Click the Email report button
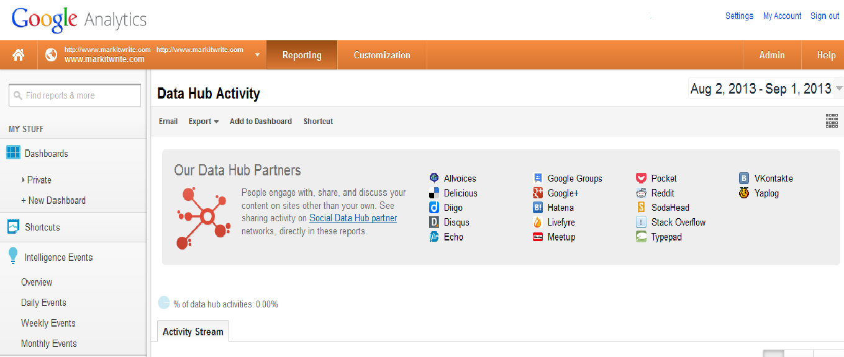This screenshot has height=357, width=844. click(x=168, y=121)
